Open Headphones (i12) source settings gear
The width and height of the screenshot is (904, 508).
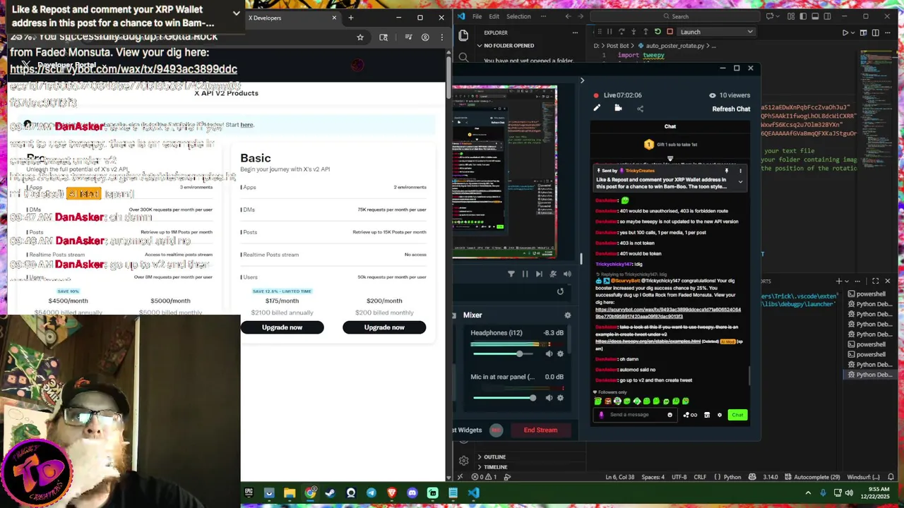click(560, 354)
